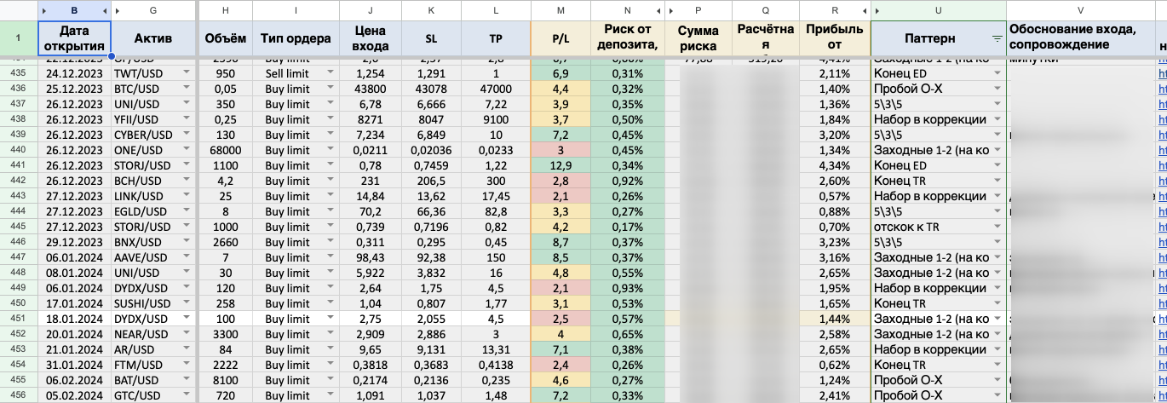Click the Риск от депозита header cell
The height and width of the screenshot is (403, 1167).
click(x=627, y=39)
